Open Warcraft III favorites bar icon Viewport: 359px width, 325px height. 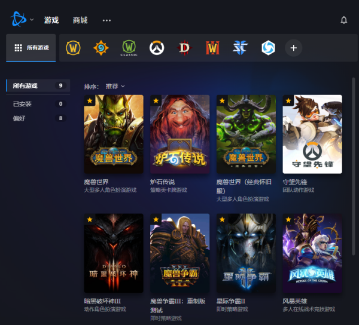pyautogui.click(x=212, y=48)
